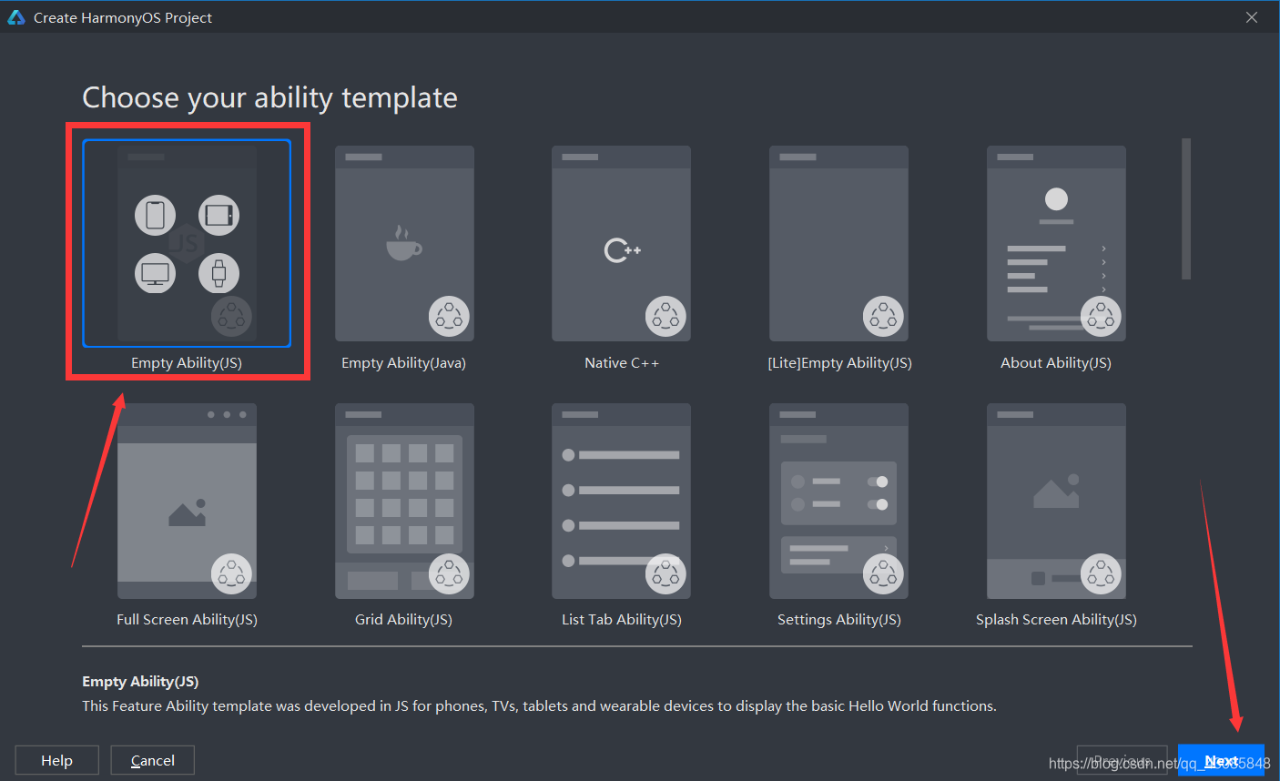Viewport: 1280px width, 781px height.
Task: Select the Full Screen Ability(JS) template
Action: [187, 501]
